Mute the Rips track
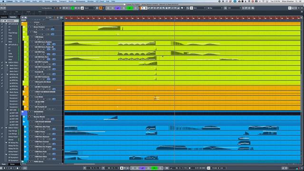This screenshot has height=171, width=304. pos(30,32)
